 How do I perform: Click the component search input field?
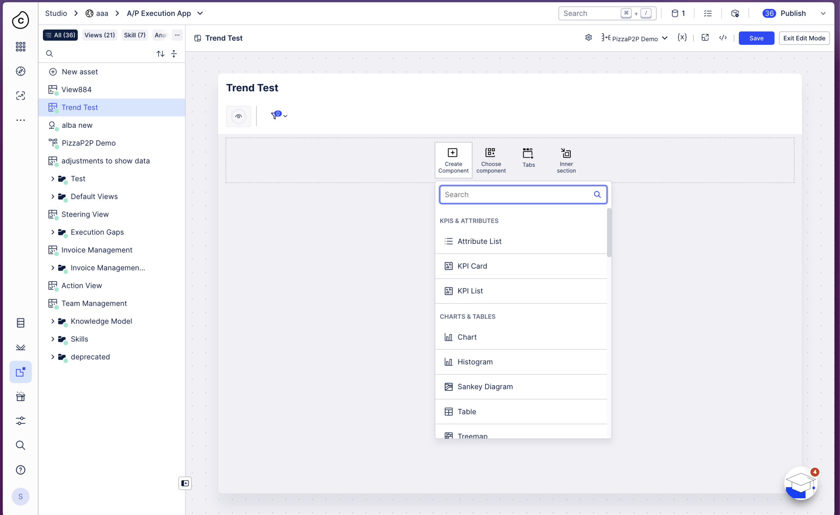click(x=516, y=195)
